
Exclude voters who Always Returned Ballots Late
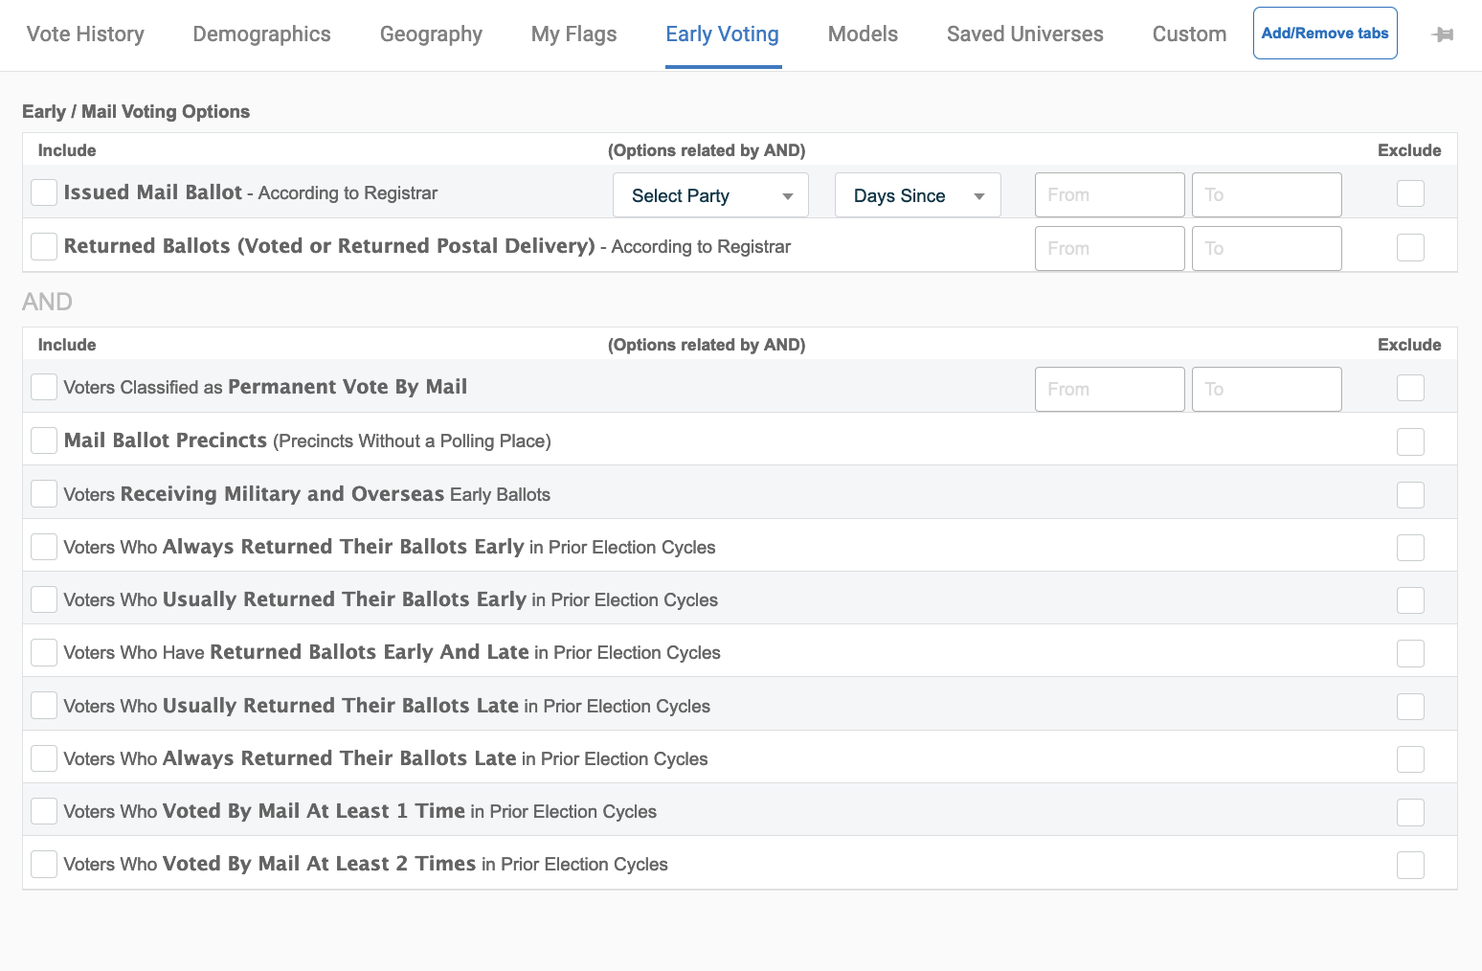(1410, 759)
